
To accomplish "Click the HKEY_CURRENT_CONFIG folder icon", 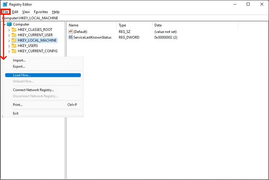I will coord(14,51).
